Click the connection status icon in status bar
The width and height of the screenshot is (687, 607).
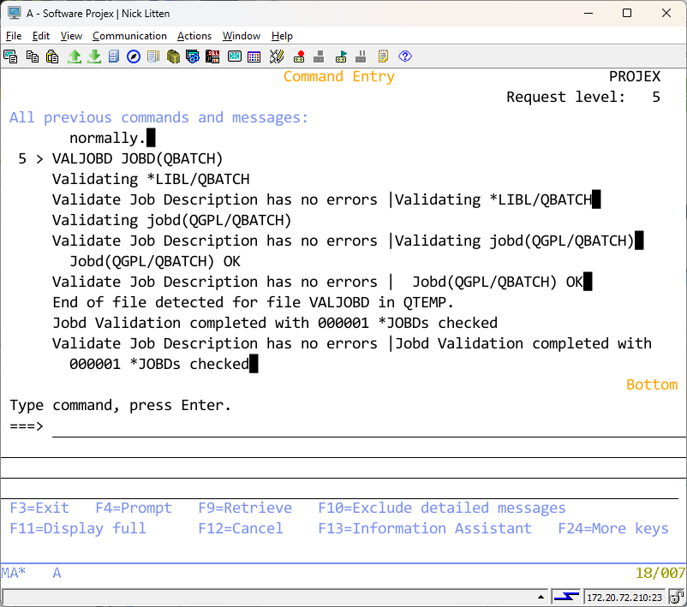[x=566, y=597]
